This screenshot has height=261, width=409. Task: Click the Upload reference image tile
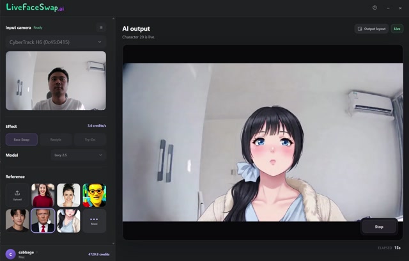point(17,195)
